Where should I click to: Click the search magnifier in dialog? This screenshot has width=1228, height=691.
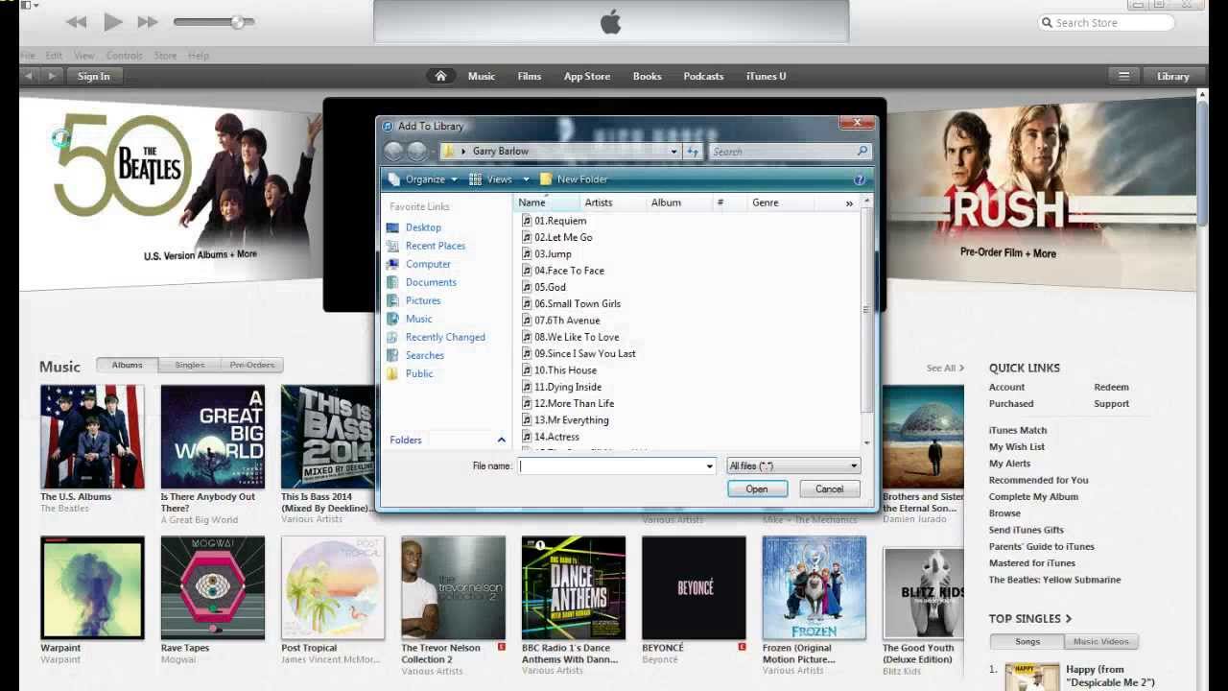pyautogui.click(x=862, y=152)
